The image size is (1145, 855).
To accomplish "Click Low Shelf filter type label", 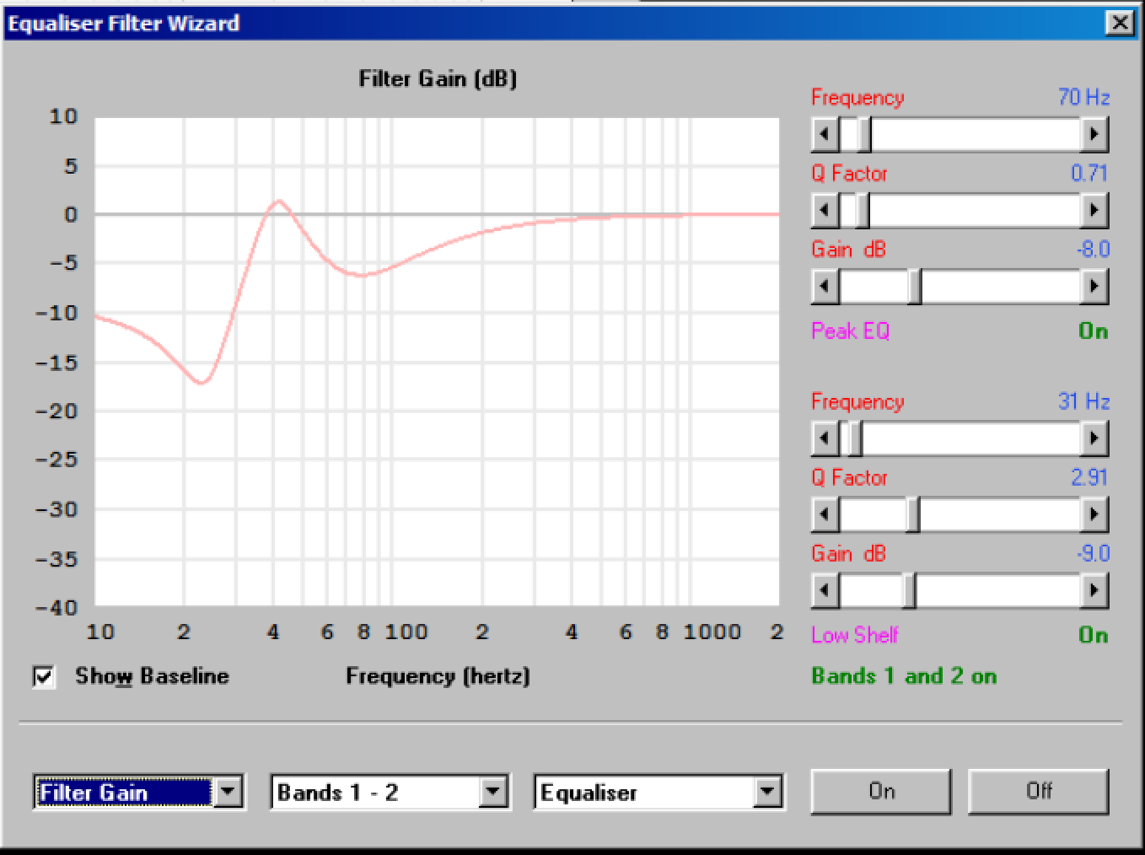I will 854,635.
